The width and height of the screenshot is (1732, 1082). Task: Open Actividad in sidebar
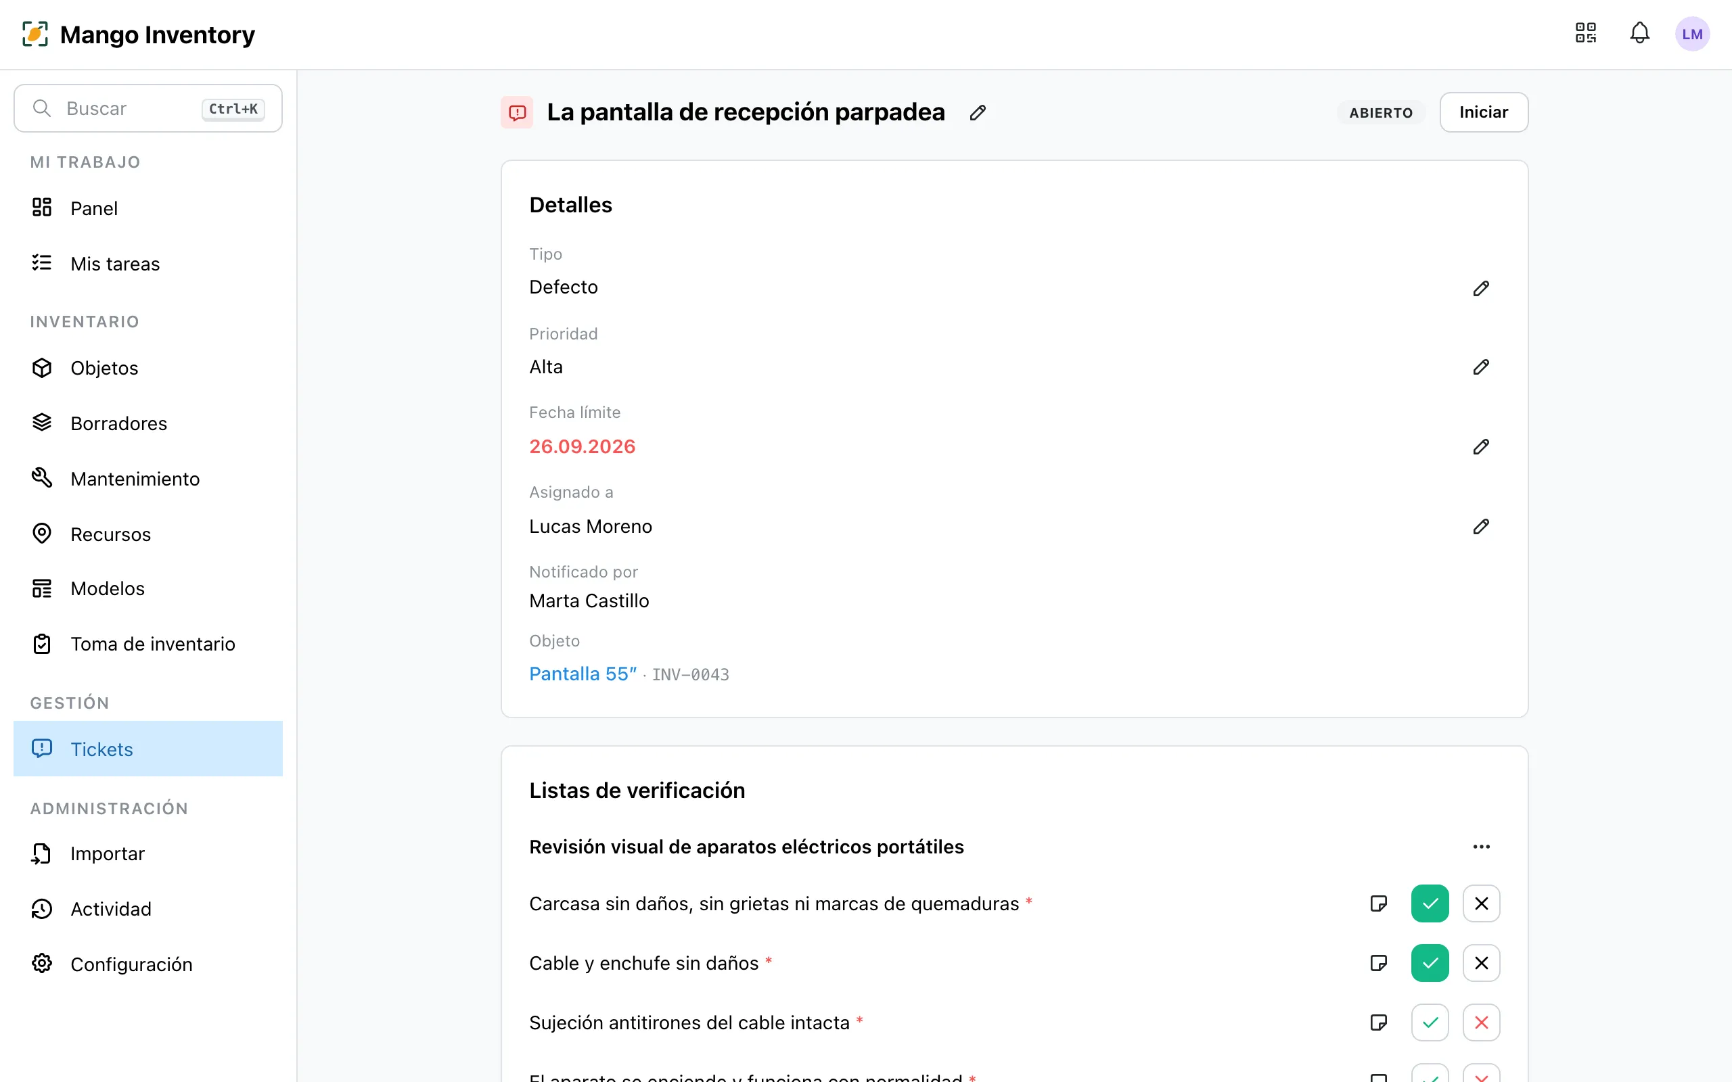[x=148, y=908]
